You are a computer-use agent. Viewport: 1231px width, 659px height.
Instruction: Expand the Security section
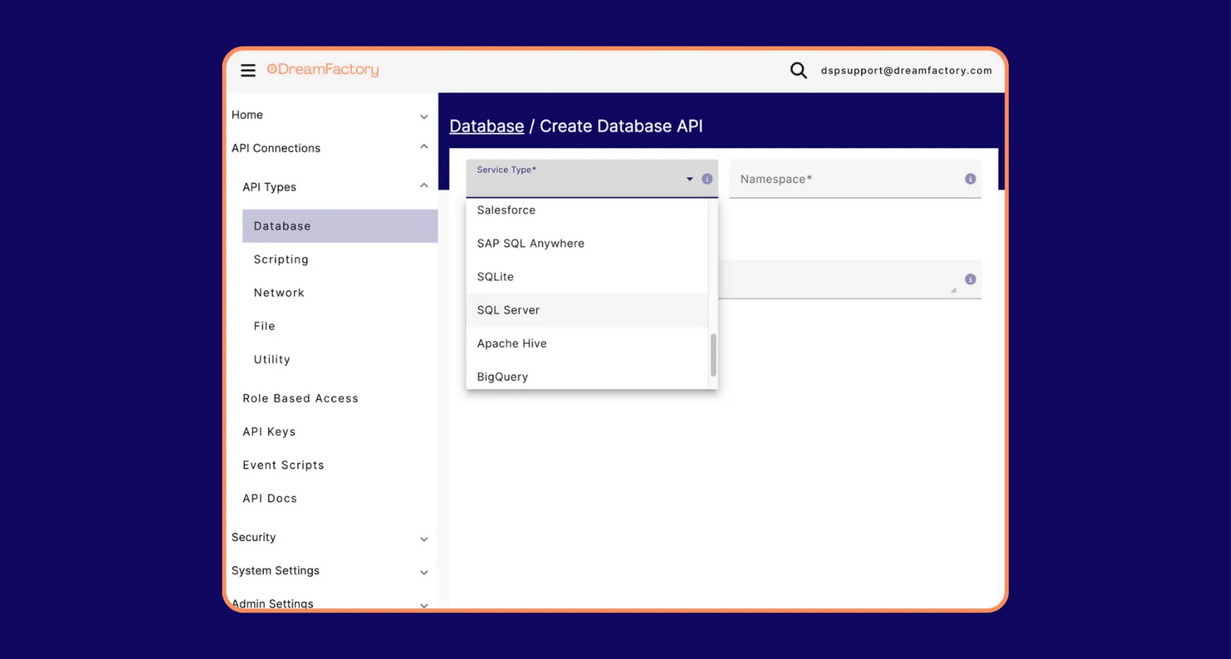tap(423, 539)
